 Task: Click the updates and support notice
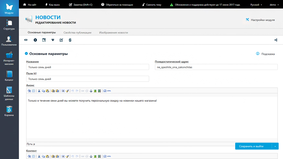(205, 5)
